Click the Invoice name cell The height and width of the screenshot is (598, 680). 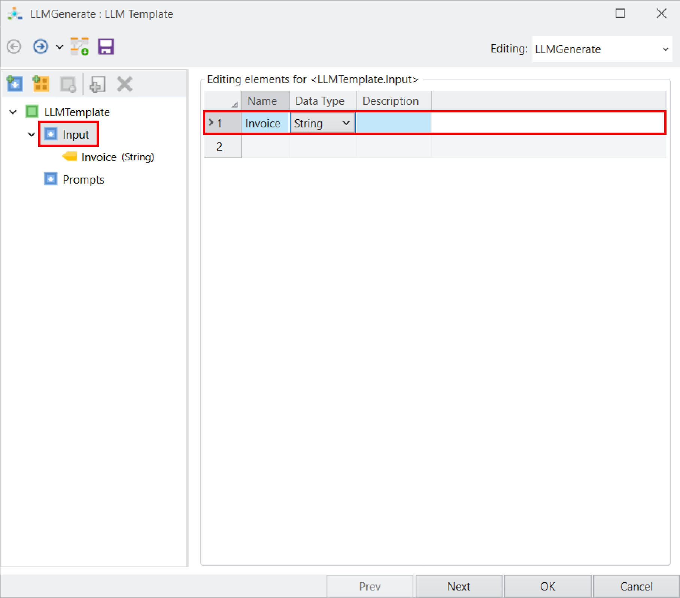(x=265, y=123)
